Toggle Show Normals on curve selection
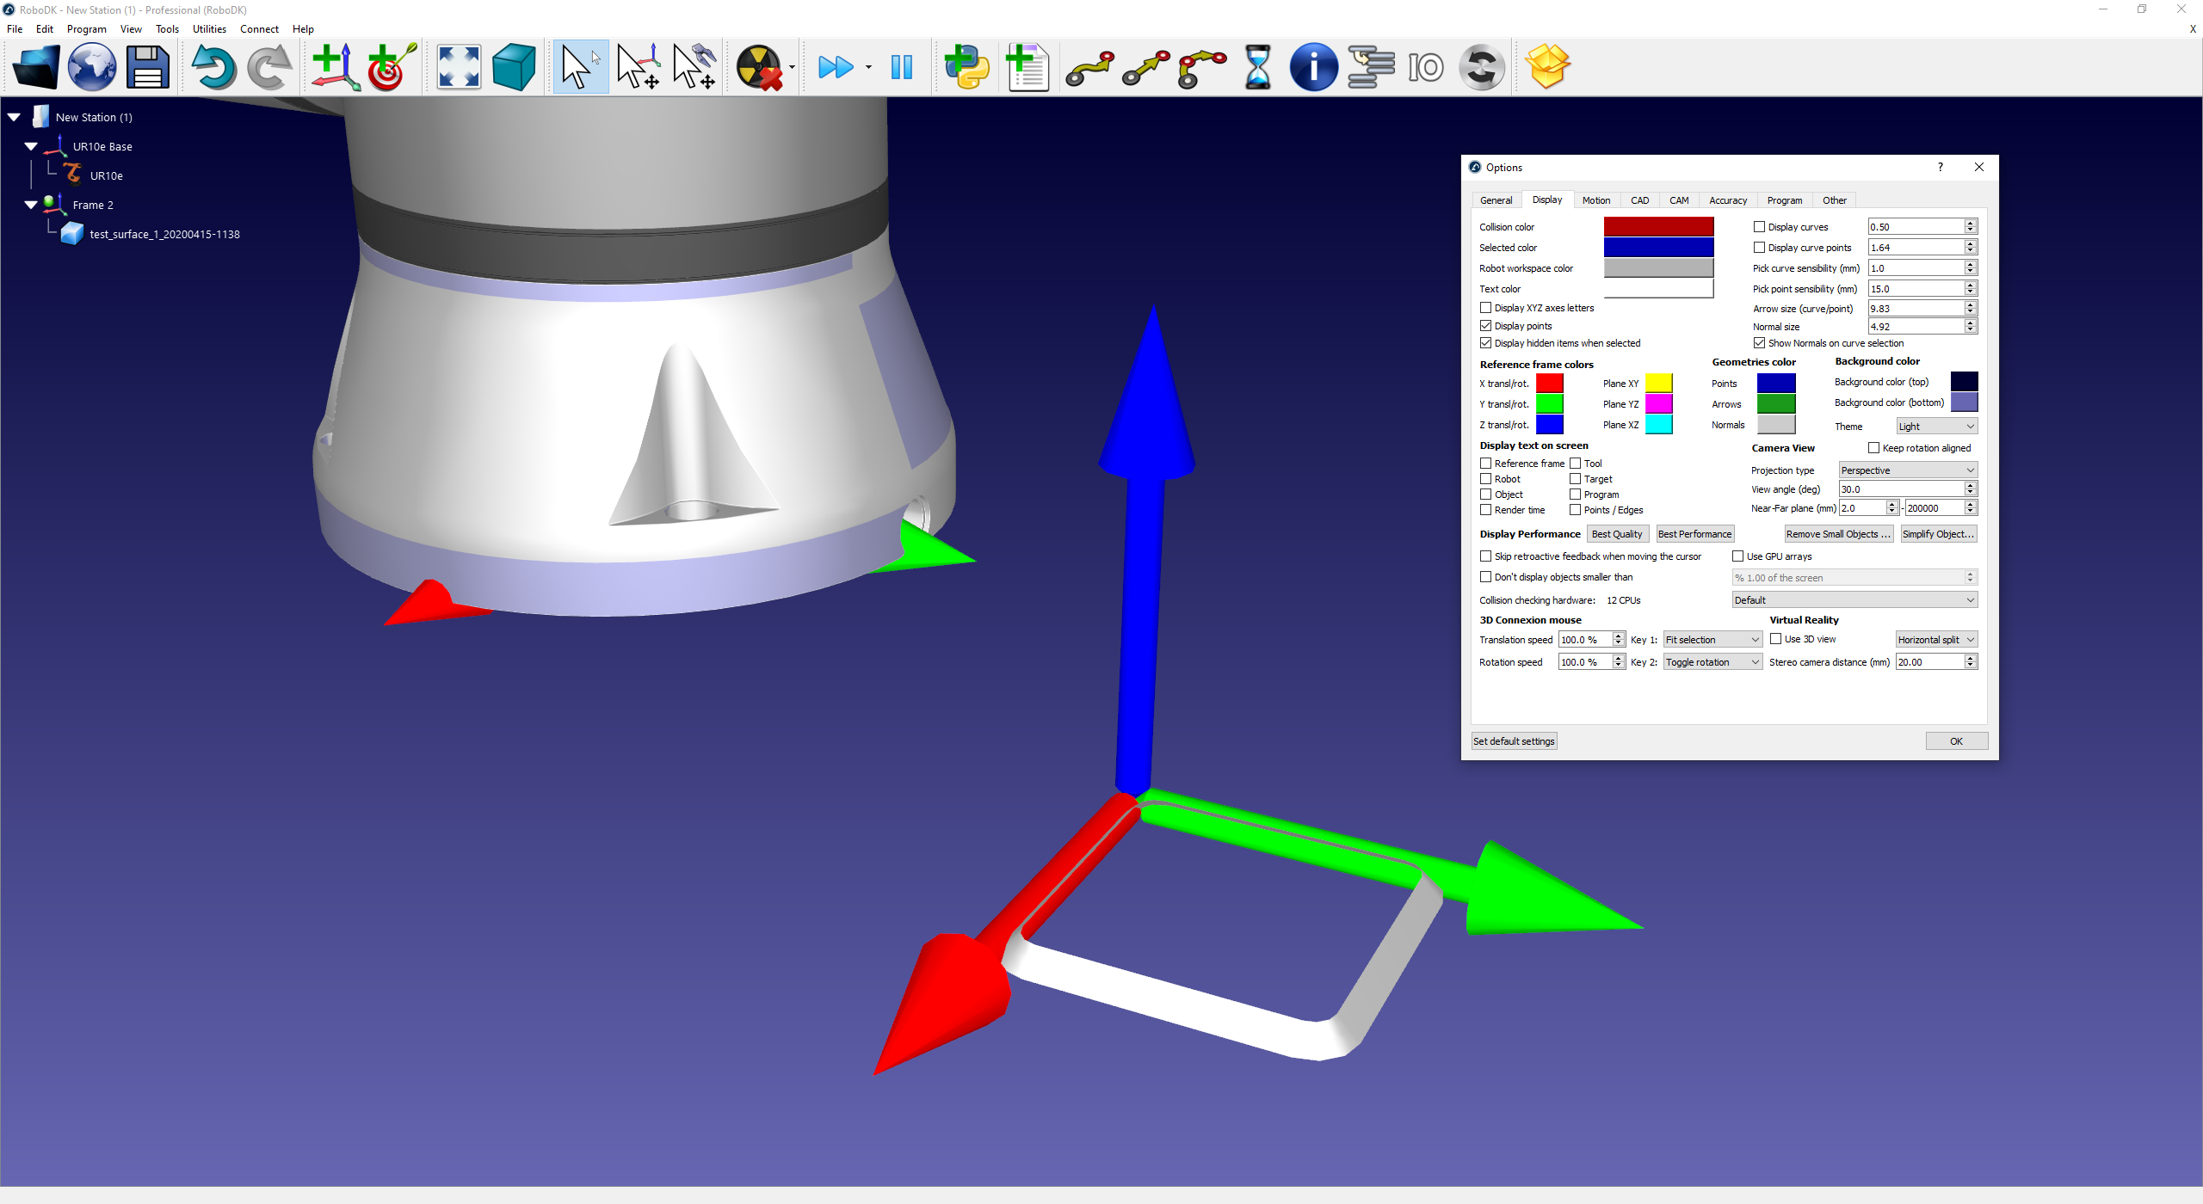Image resolution: width=2203 pixels, height=1204 pixels. (x=1759, y=343)
